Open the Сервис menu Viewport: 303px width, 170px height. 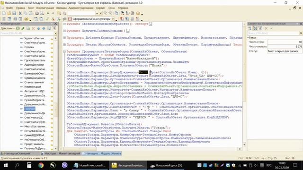tap(100, 8)
